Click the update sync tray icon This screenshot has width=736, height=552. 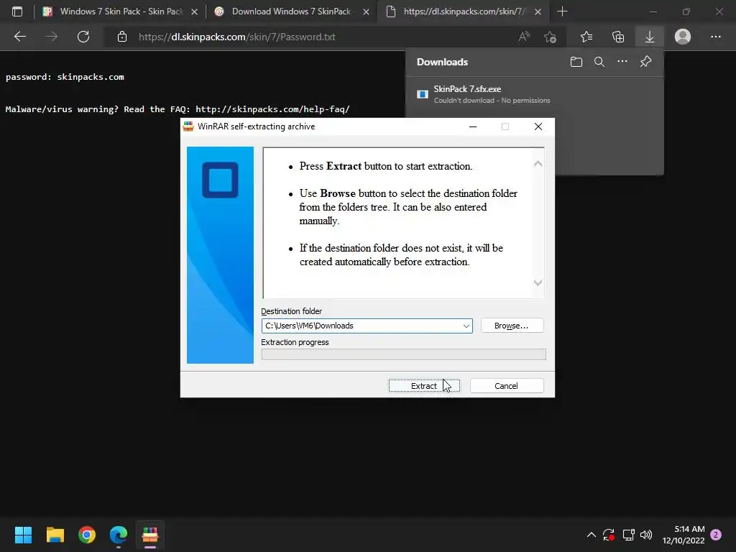tap(609, 535)
